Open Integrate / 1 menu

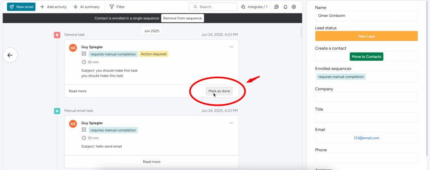point(254,7)
